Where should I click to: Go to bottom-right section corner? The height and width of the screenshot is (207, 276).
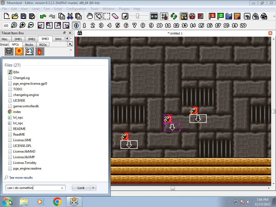tap(66, 25)
